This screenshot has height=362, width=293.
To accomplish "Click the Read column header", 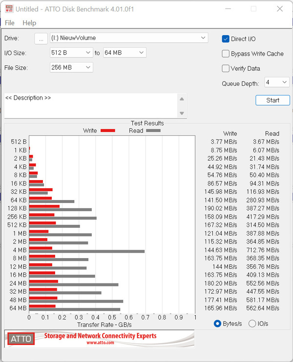I will [x=272, y=134].
